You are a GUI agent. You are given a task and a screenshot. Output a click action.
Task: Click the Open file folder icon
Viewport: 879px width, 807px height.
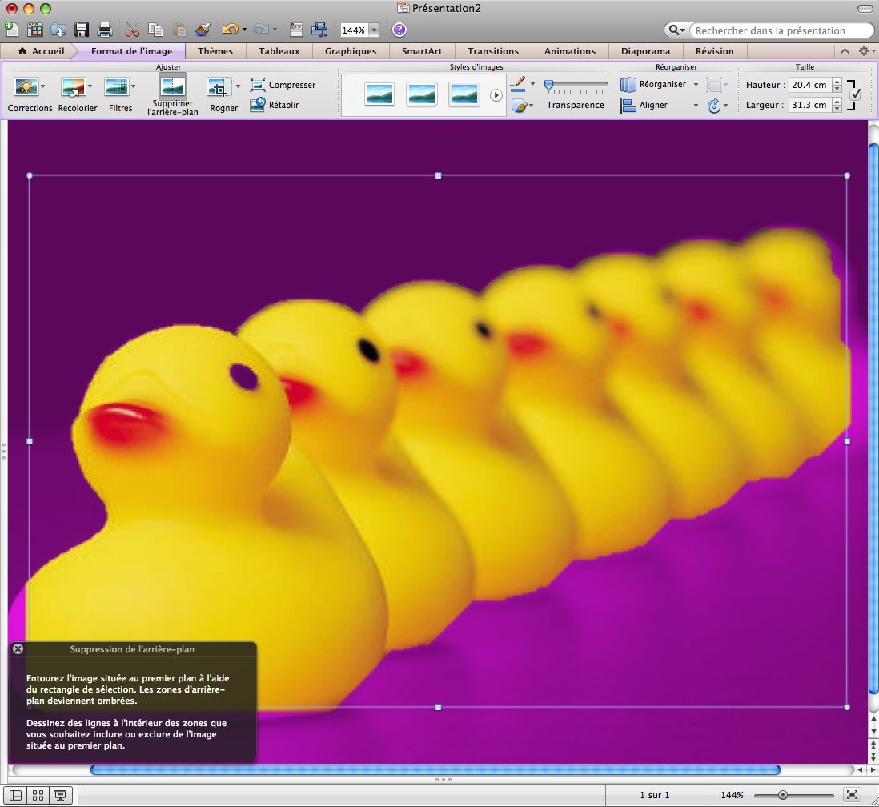coord(58,29)
